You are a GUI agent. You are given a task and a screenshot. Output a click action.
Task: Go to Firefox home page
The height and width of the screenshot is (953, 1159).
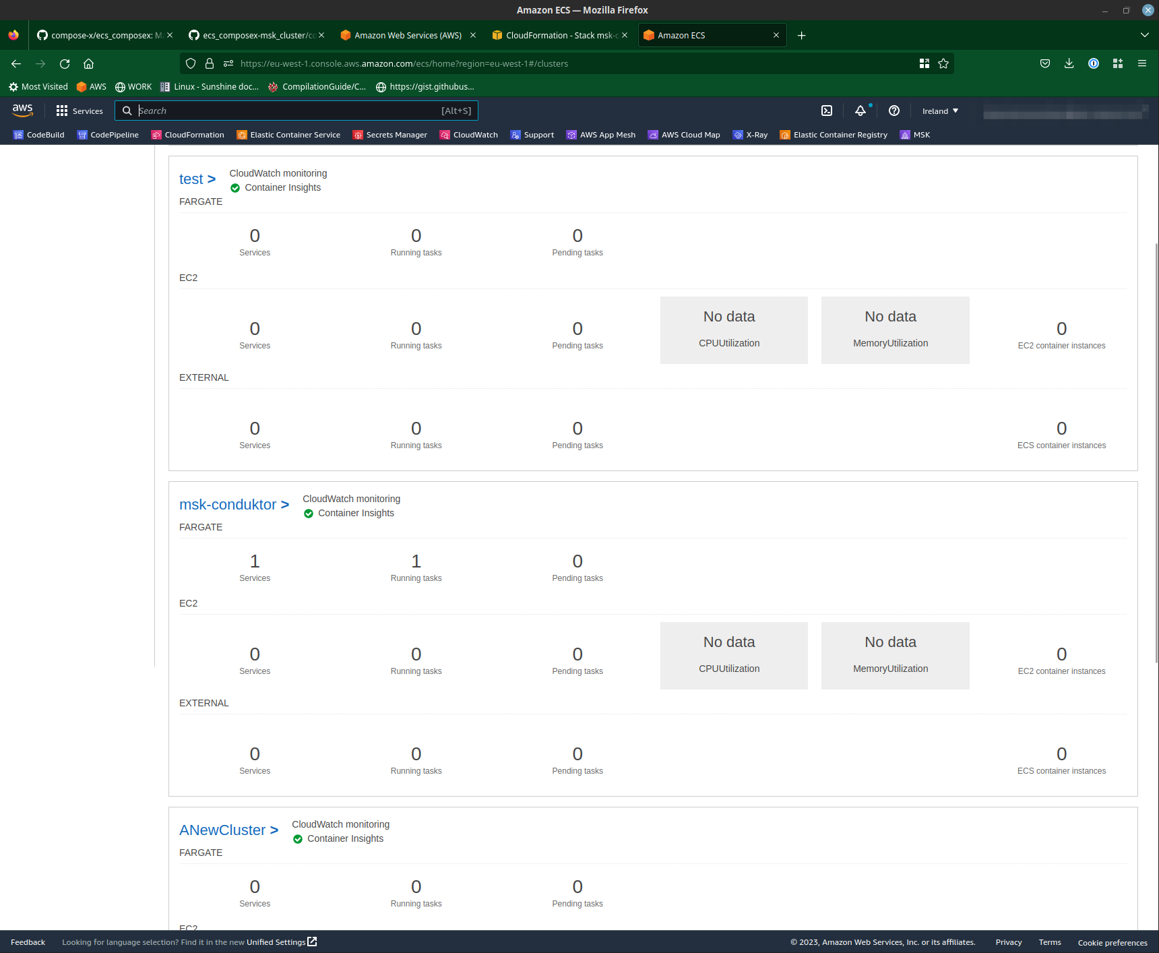pos(88,63)
